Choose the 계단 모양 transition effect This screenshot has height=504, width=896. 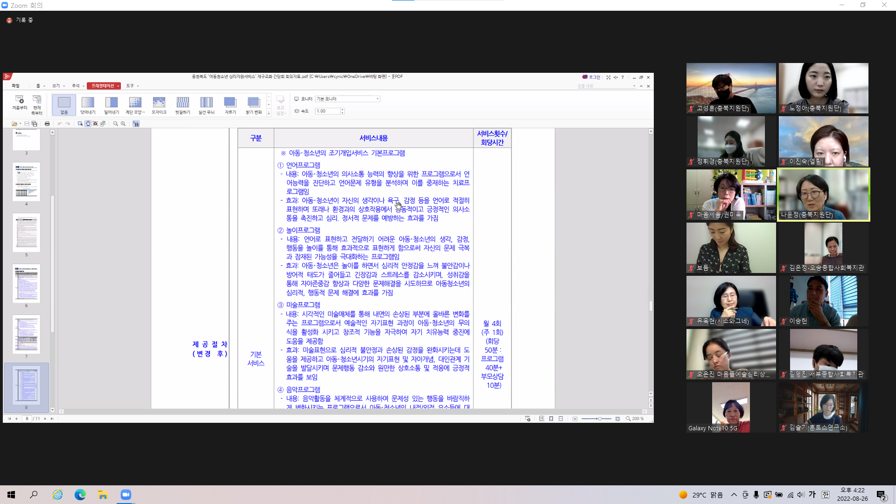(x=135, y=105)
